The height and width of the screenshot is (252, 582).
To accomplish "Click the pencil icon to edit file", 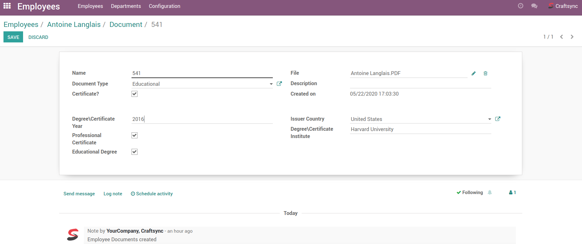I will coord(474,73).
